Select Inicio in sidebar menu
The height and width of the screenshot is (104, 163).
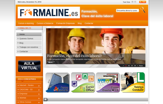(x=29, y=34)
